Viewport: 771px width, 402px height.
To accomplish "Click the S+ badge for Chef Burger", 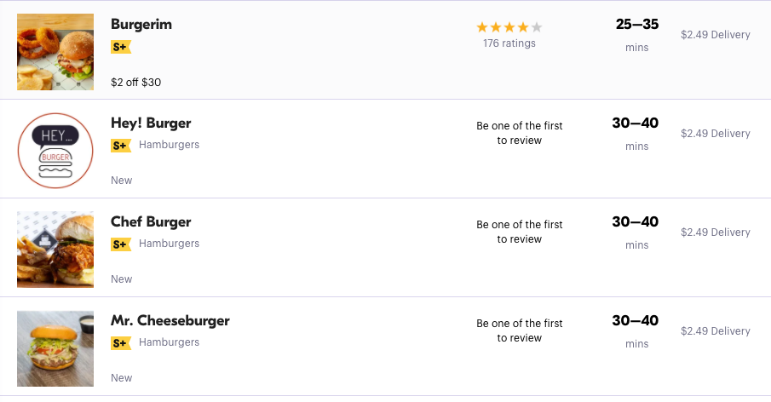I will point(120,244).
